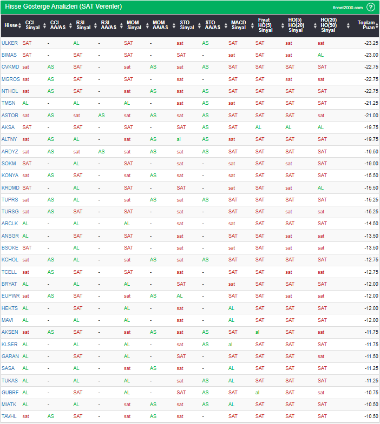This screenshot has height=424, width=380.
Task: Open the ALTNY stock link
Action: 9,139
